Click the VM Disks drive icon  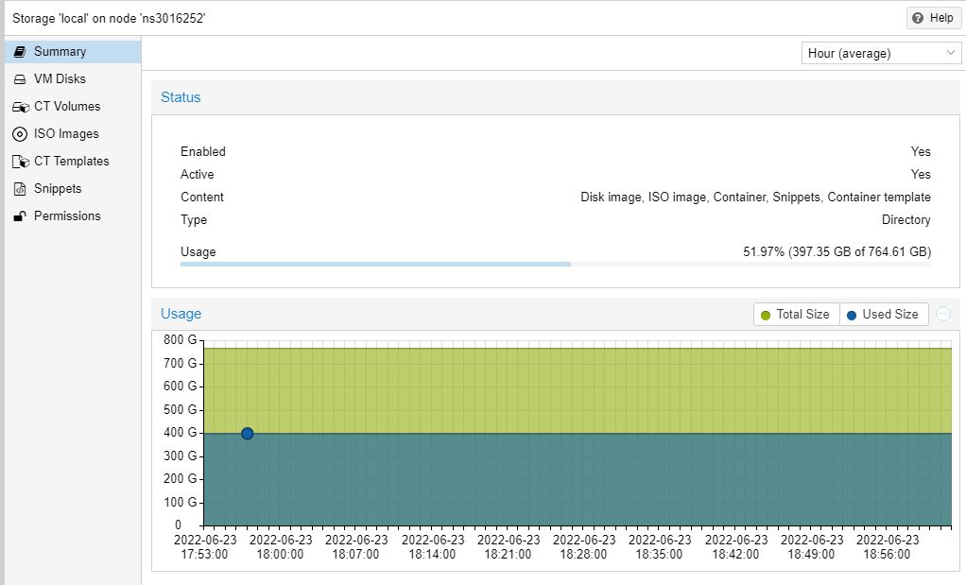pyautogui.click(x=19, y=79)
